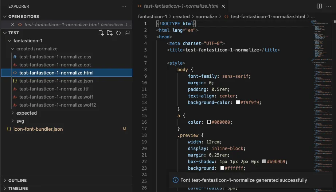336x192 pixels.
Task: Click sans-serif value on line 9
Action: point(235,76)
